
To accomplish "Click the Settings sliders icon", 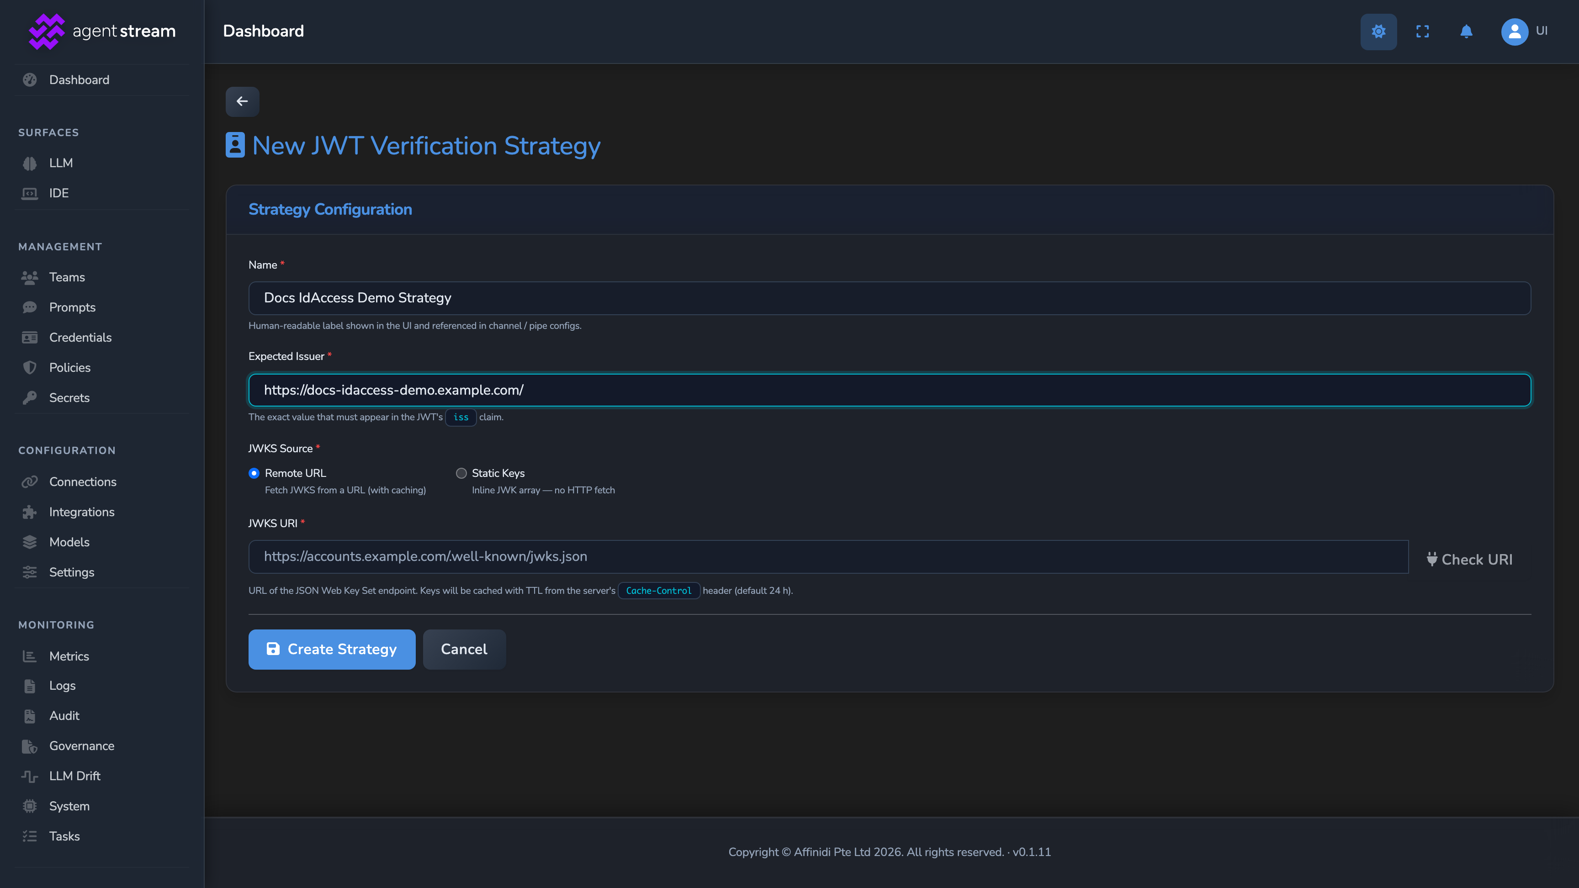I will tap(29, 572).
